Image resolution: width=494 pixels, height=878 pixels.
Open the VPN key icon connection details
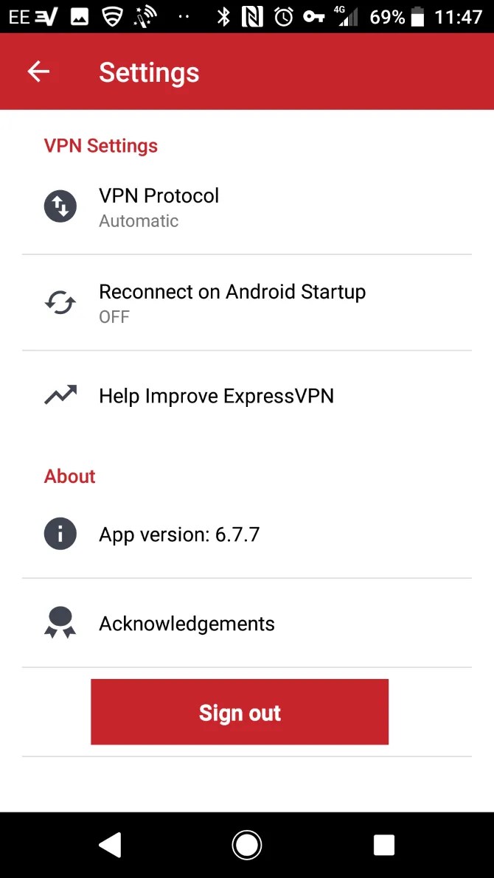[x=313, y=16]
